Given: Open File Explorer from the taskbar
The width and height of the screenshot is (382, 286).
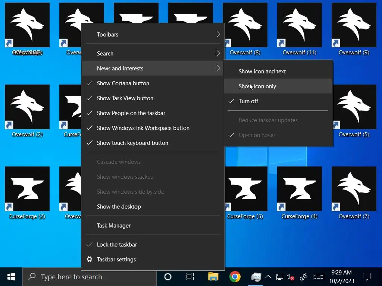Looking at the screenshot, I should 213,277.
